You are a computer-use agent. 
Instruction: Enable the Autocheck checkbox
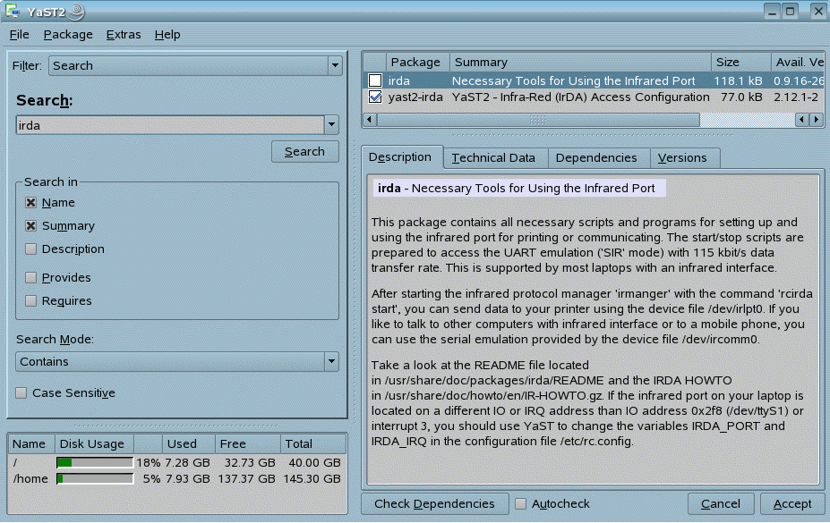coord(521,504)
